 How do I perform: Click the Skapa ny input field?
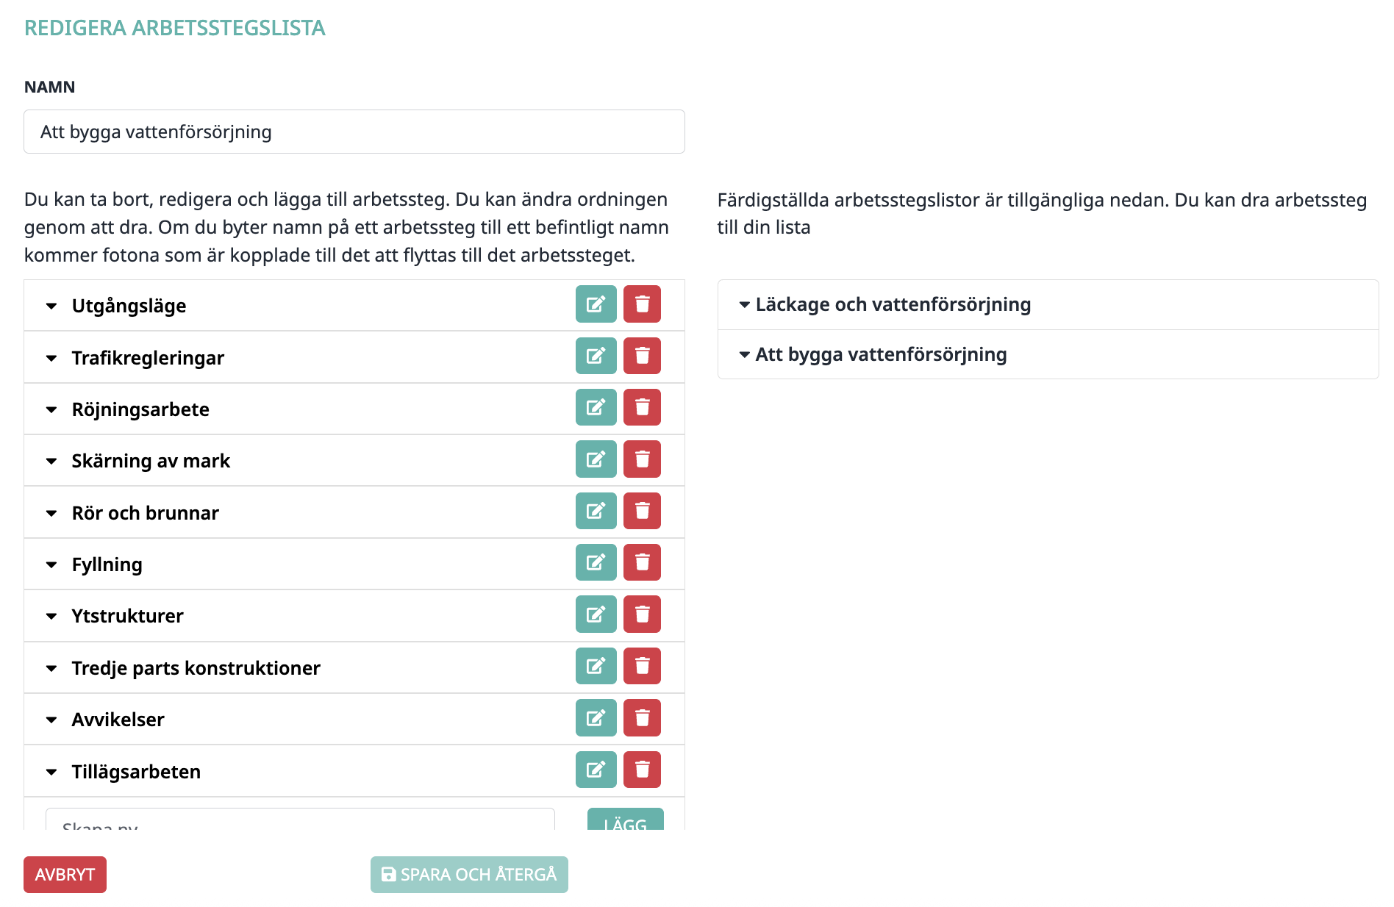click(x=300, y=820)
